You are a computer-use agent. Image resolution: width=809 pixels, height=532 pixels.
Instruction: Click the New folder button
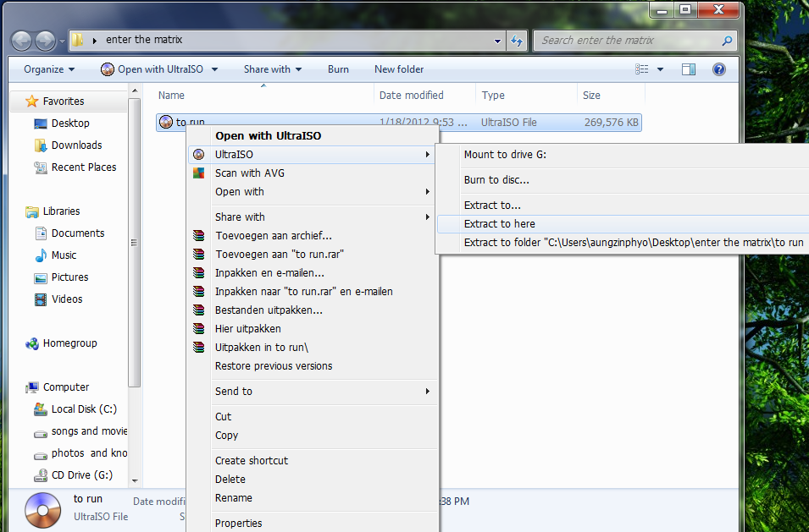(x=399, y=69)
